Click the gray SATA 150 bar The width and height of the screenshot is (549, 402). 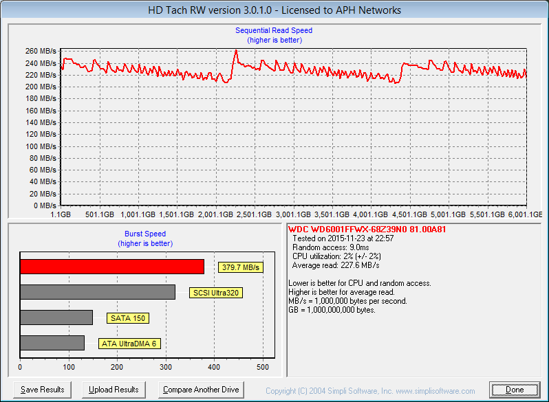pos(56,317)
